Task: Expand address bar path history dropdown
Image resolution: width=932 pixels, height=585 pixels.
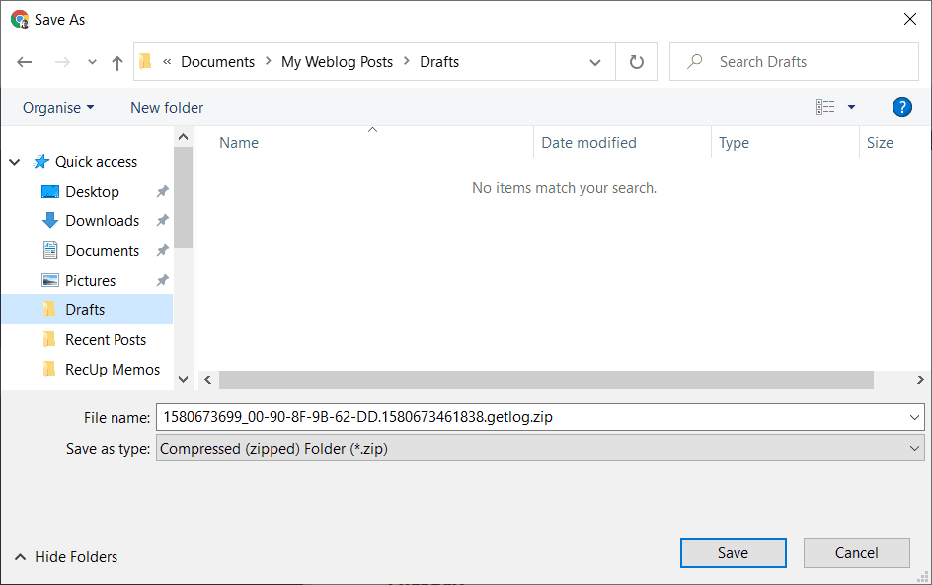Action: point(595,62)
